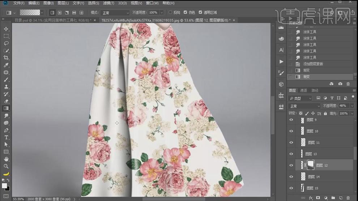Select the Zoom tool
This screenshot has height=201, width=358.
click(6, 166)
